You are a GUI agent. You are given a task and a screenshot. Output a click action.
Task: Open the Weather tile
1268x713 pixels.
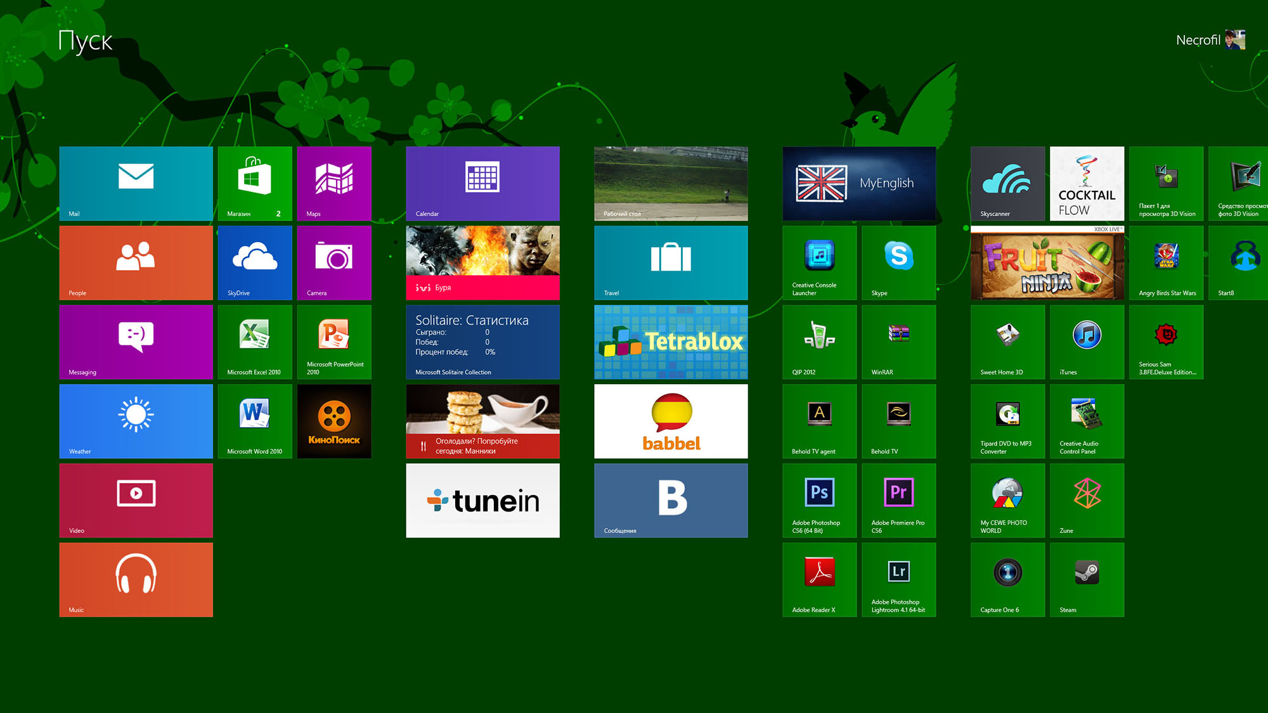[x=136, y=421]
